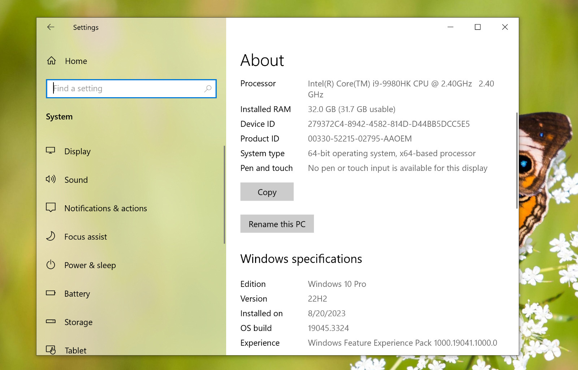Maximize the Settings window
The image size is (578, 370).
pyautogui.click(x=478, y=27)
